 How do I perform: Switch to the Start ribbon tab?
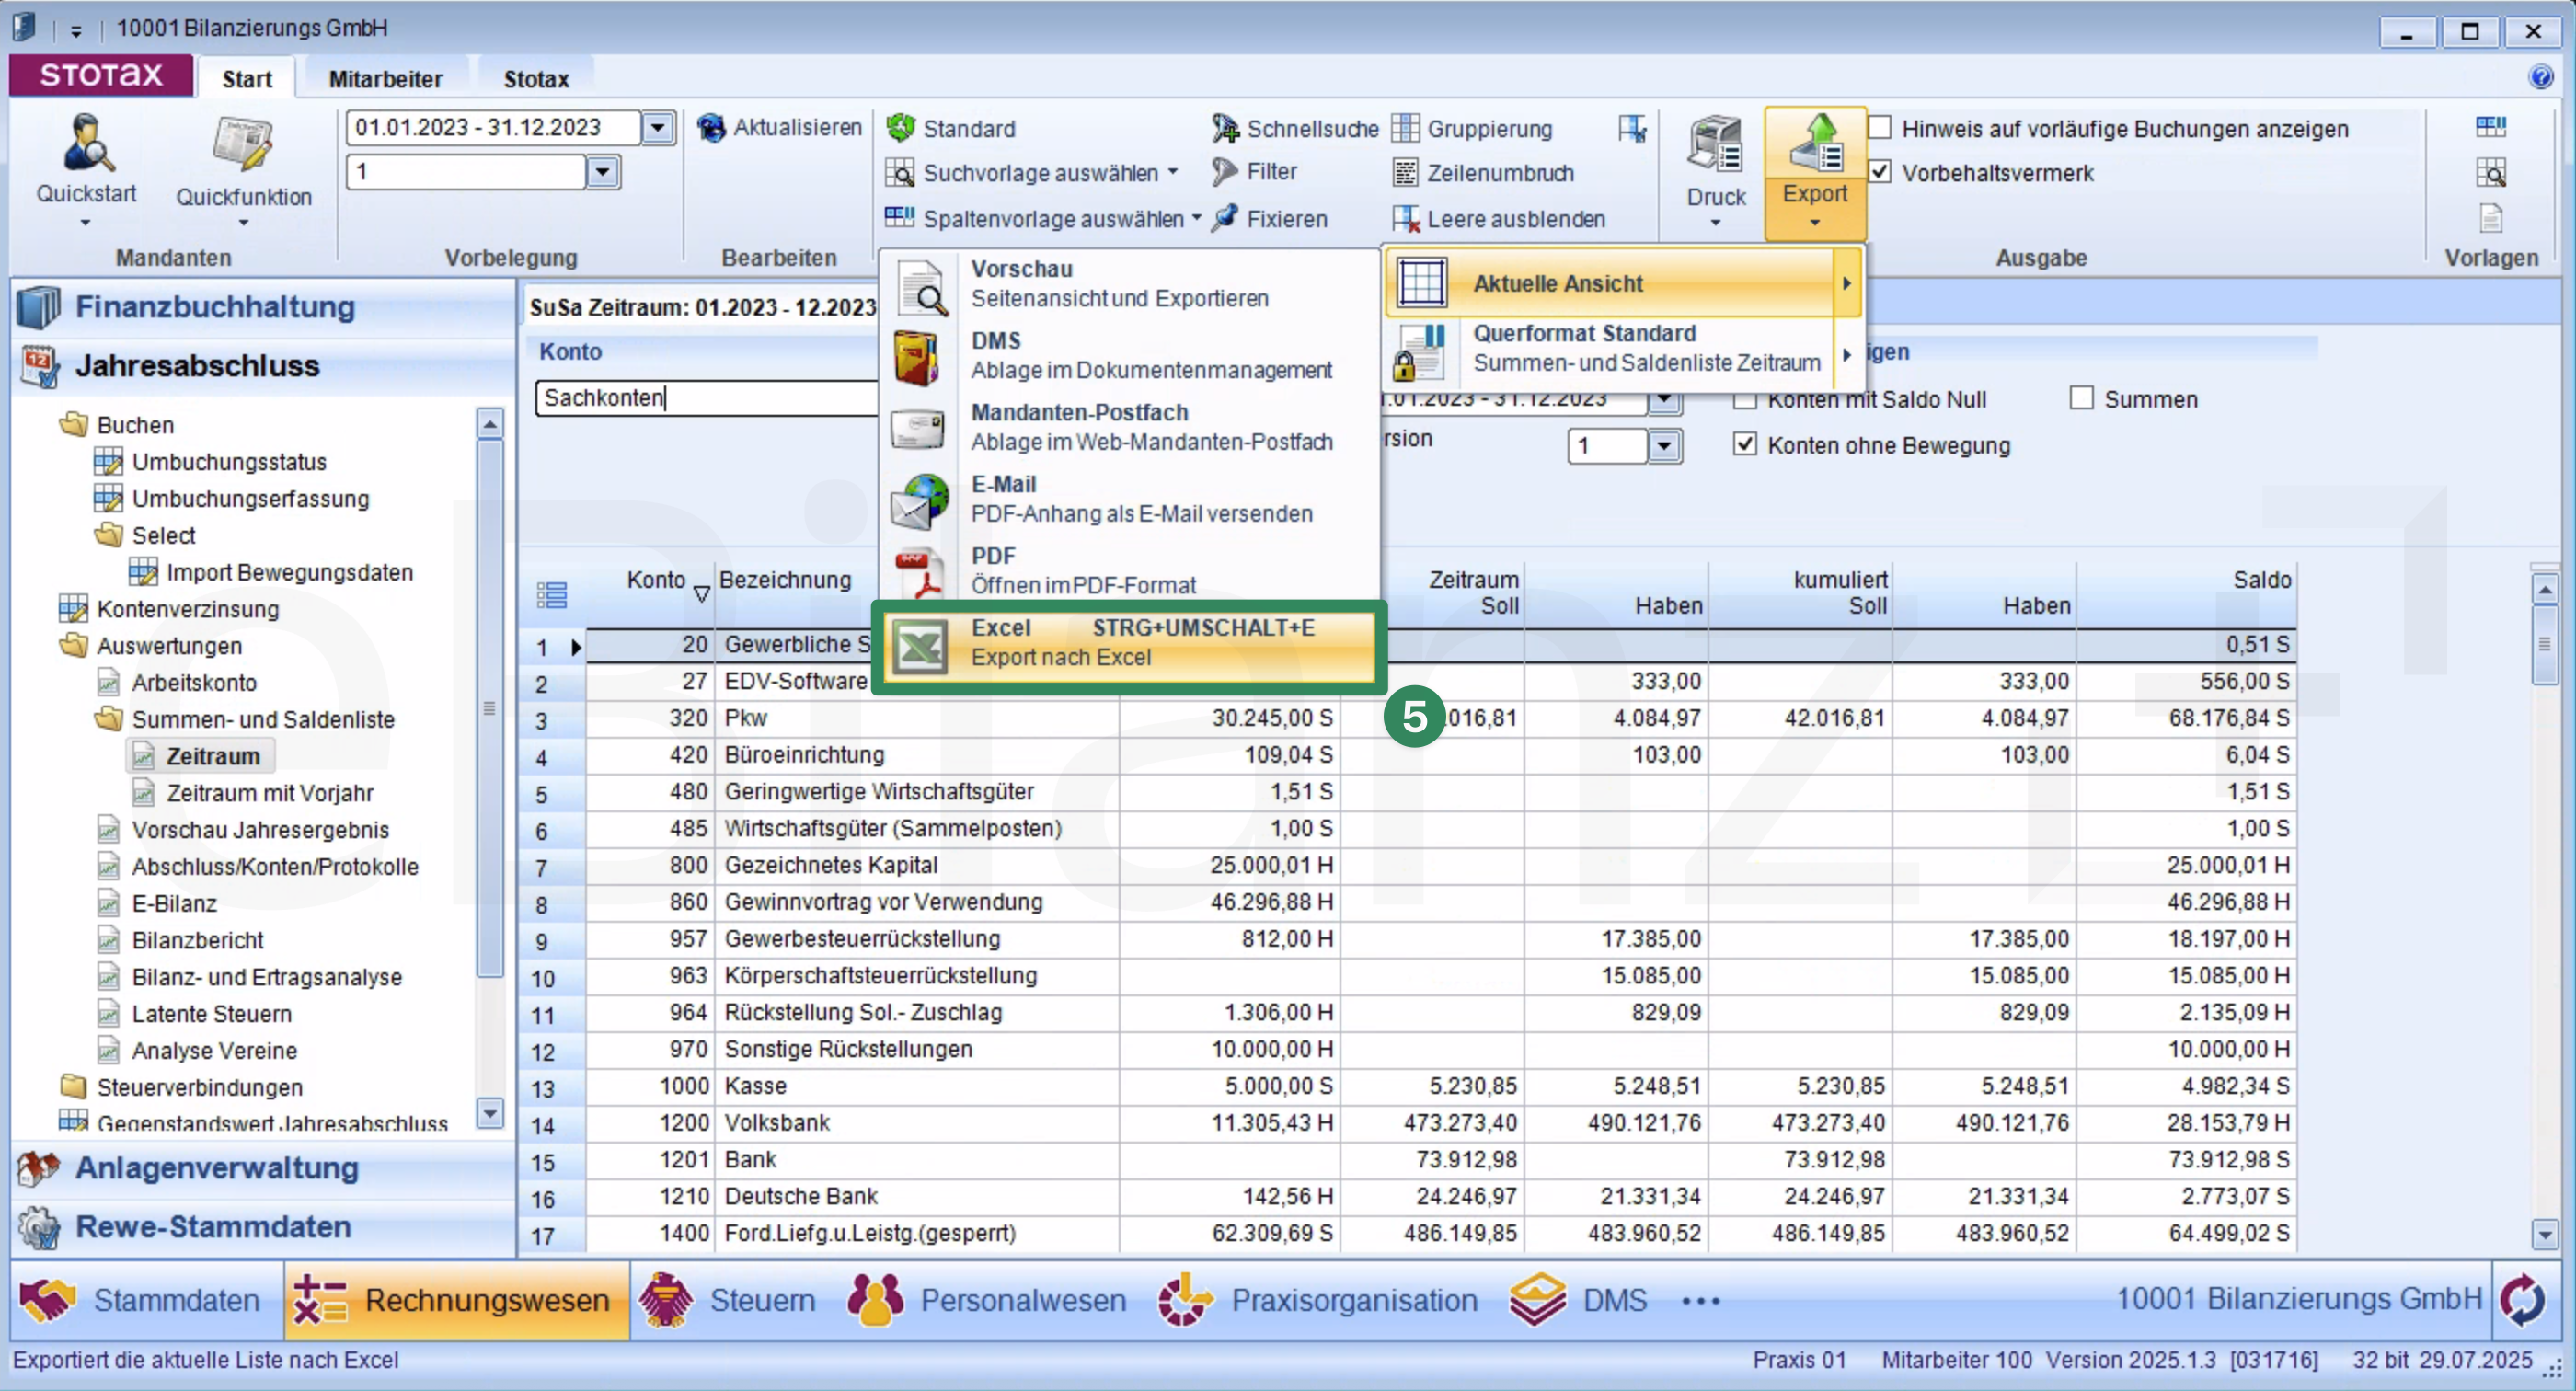coord(247,79)
